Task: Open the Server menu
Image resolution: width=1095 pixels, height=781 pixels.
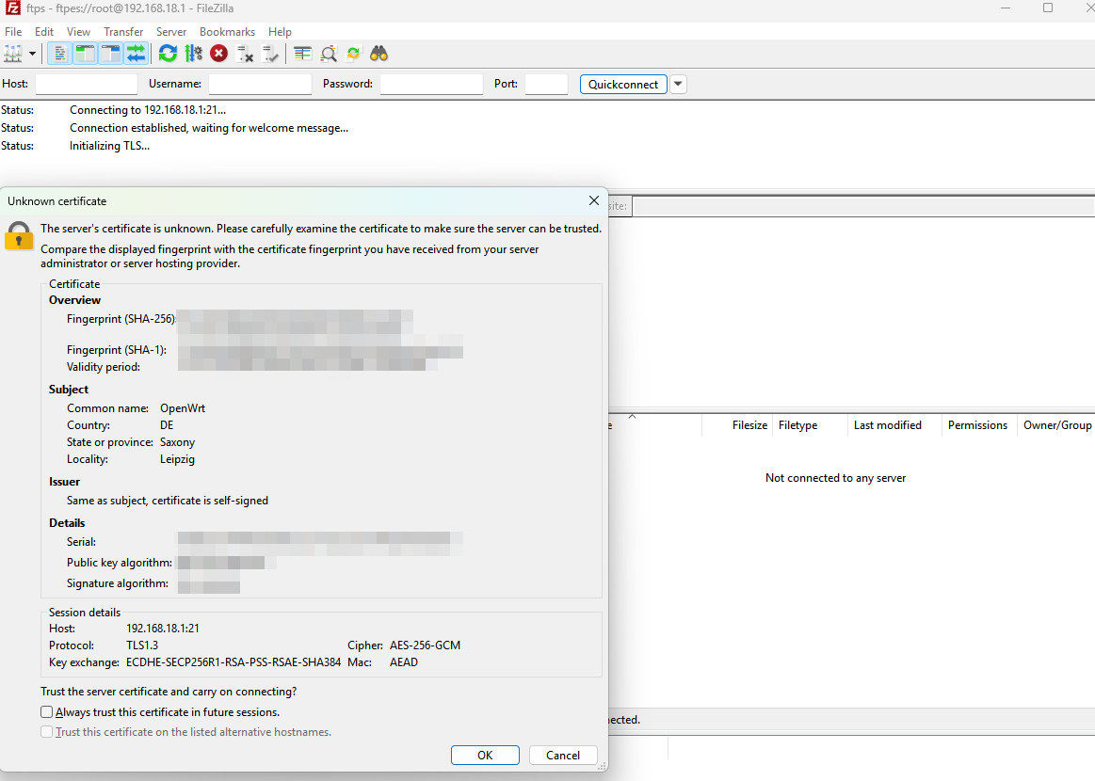Action: click(171, 32)
